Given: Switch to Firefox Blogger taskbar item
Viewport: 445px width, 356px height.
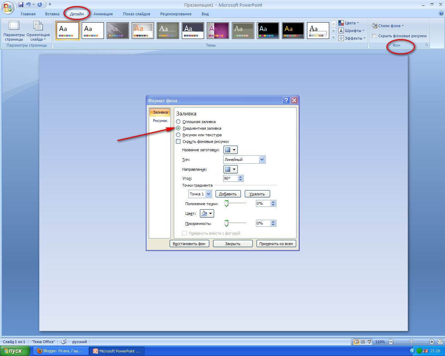Looking at the screenshot, I should coord(60,351).
